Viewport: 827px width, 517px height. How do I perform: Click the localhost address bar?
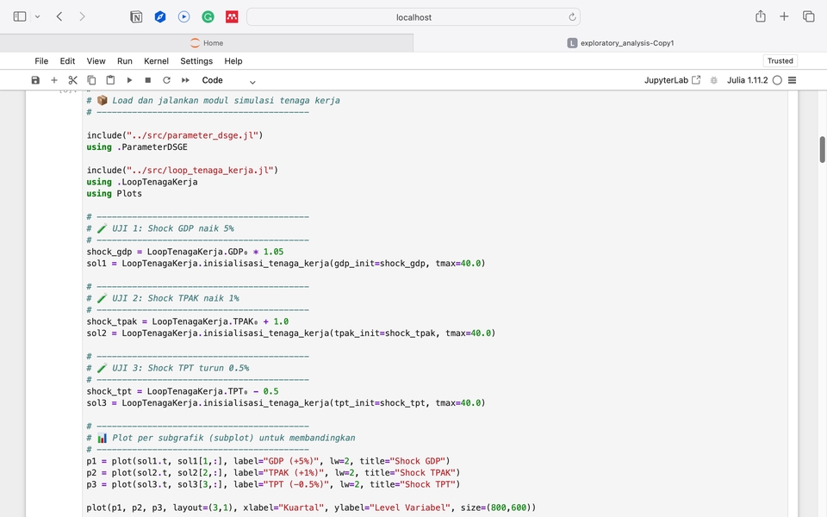413,16
